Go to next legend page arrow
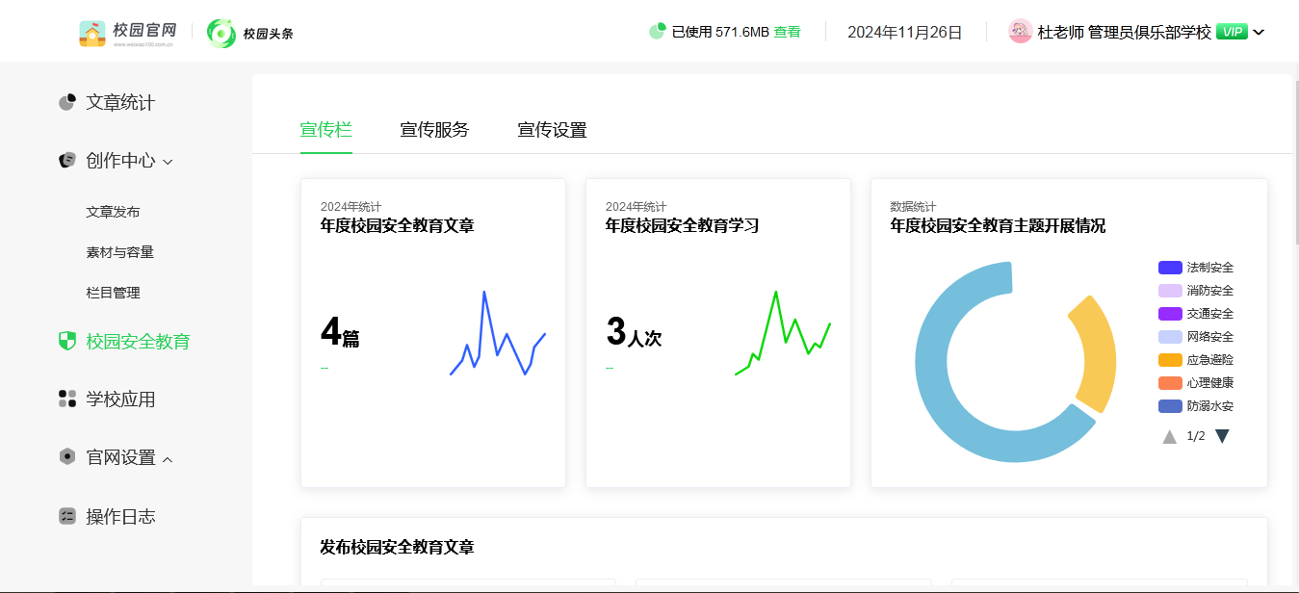Viewport: 1299px width, 593px height. [1222, 436]
